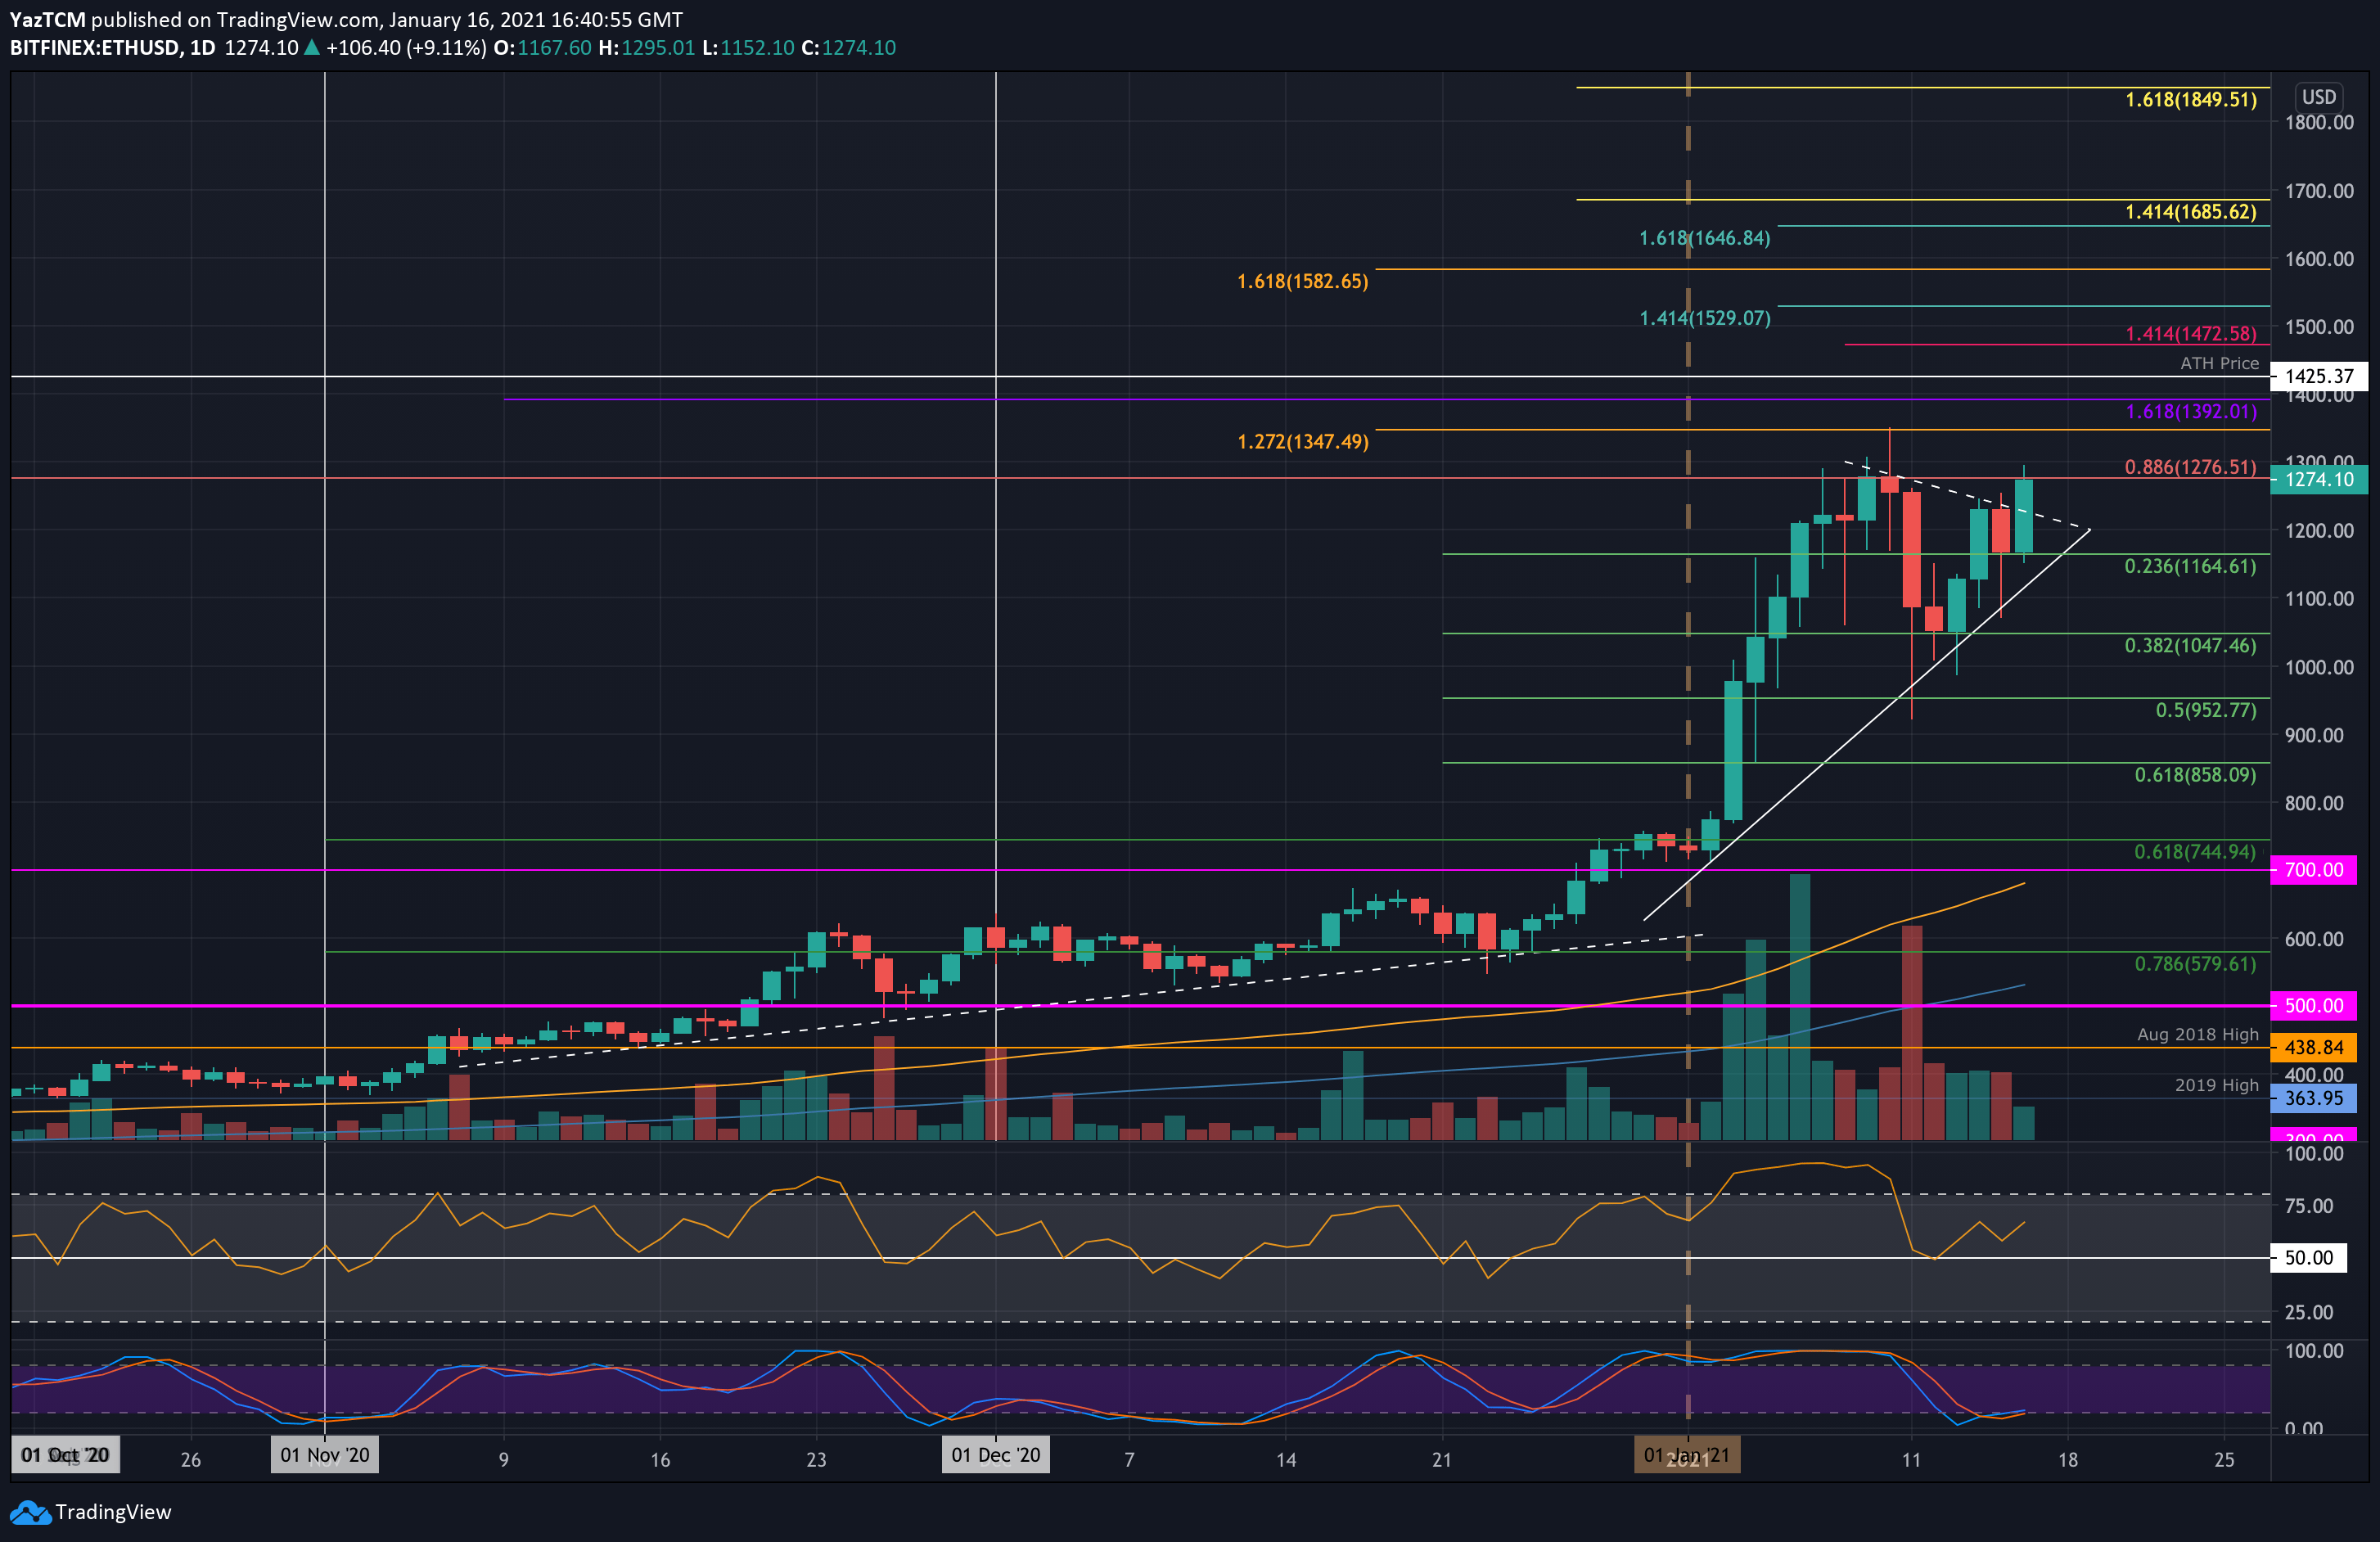Click the date 25 on the time axis

2224,1459
